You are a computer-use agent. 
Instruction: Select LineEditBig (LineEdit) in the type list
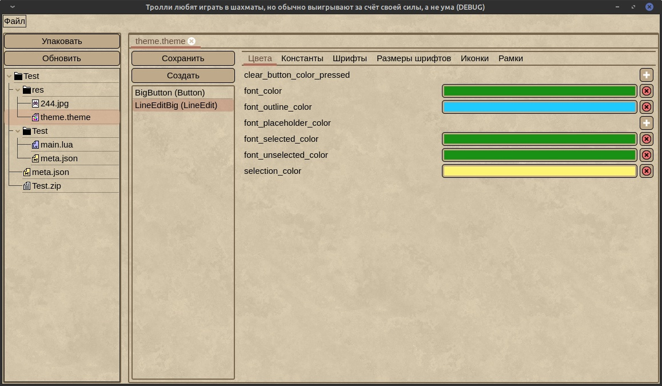183,105
